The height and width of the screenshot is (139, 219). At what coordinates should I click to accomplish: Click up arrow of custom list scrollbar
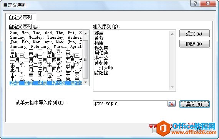86,34
